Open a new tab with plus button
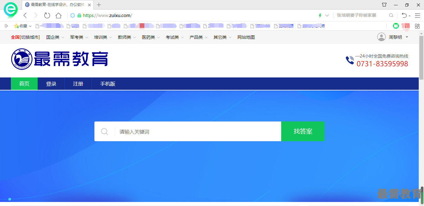 [99, 5]
